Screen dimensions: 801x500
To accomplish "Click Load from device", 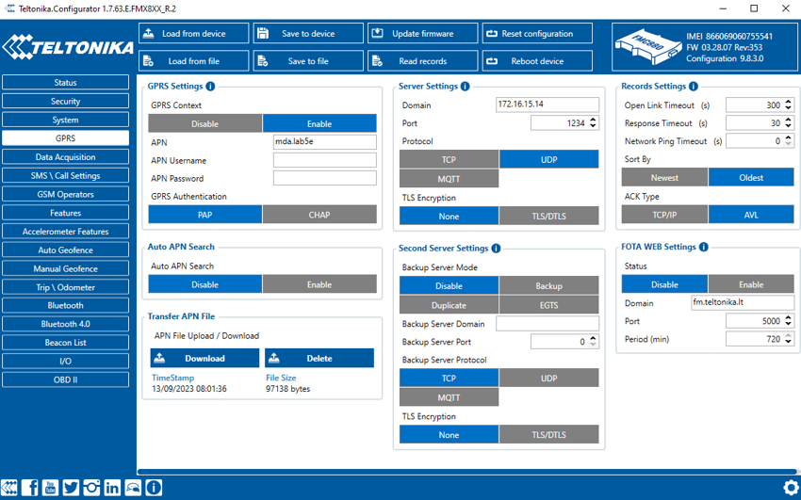I will pyautogui.click(x=193, y=33).
